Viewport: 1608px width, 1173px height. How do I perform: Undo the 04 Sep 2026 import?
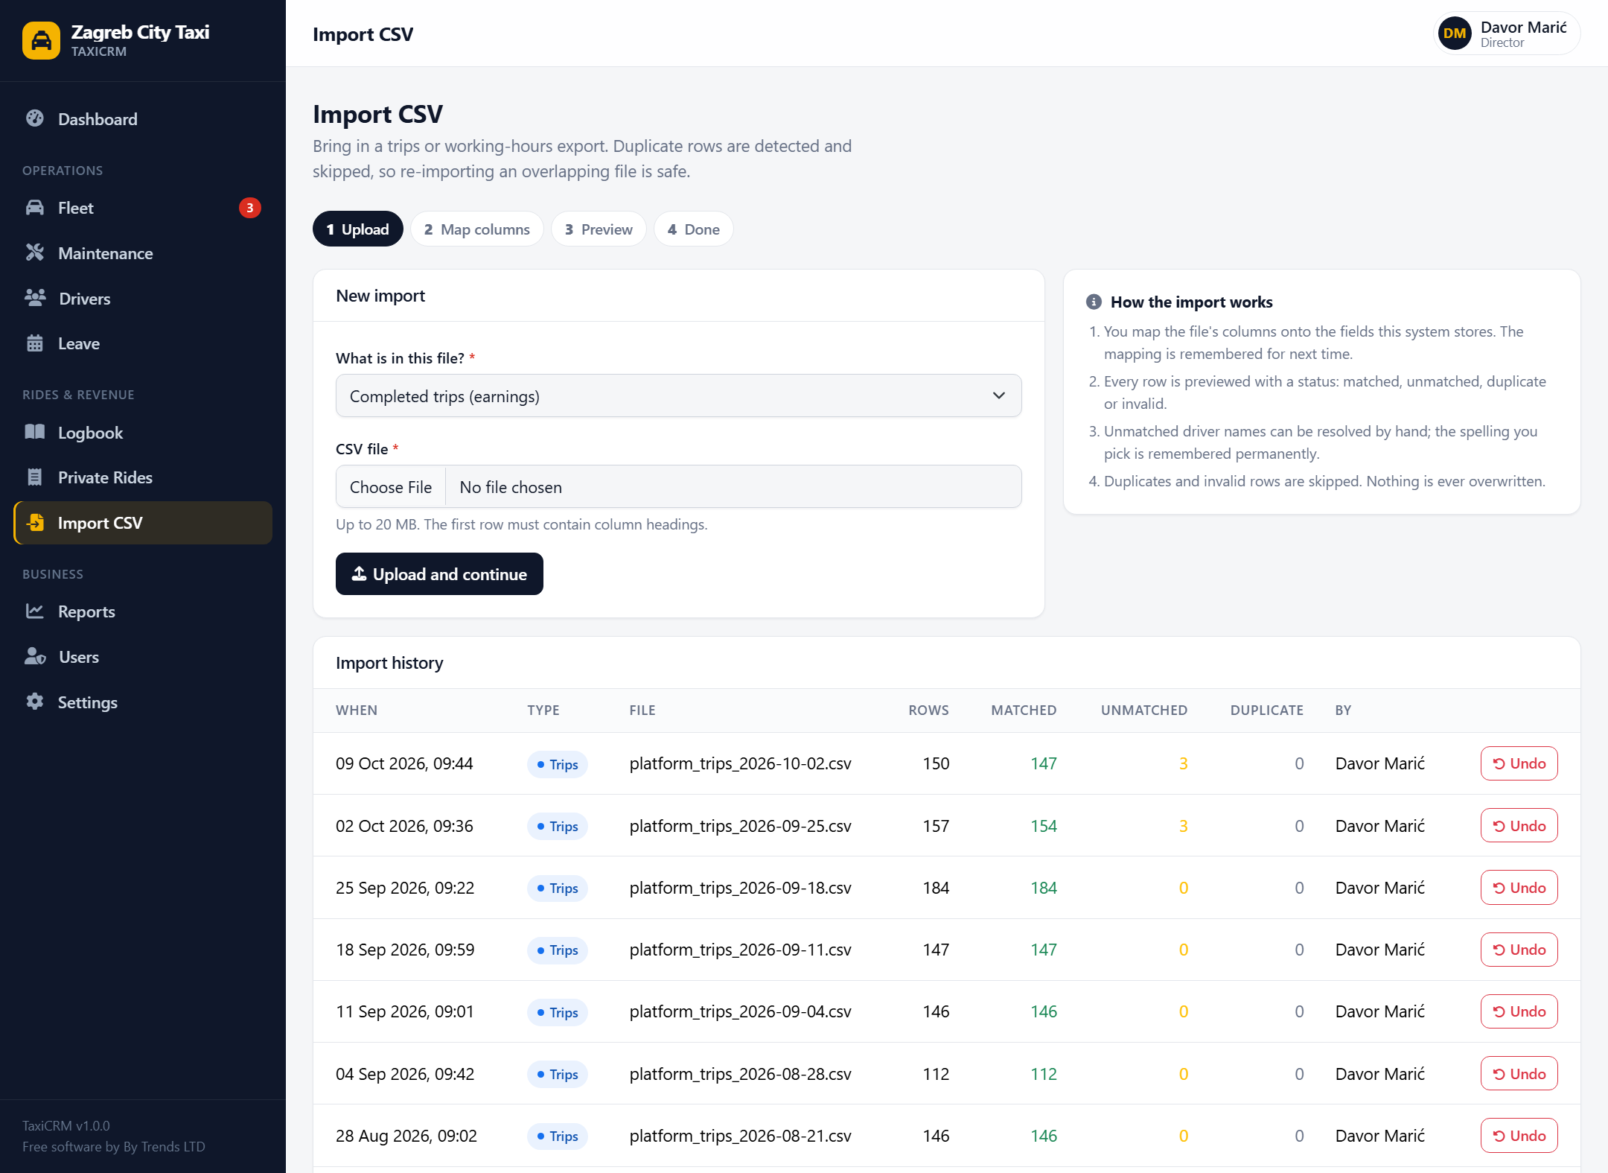click(1519, 1074)
